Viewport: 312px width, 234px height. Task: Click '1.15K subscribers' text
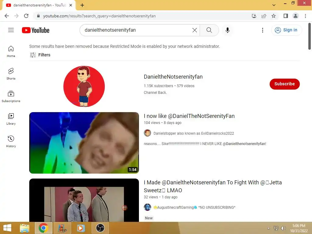point(158,86)
